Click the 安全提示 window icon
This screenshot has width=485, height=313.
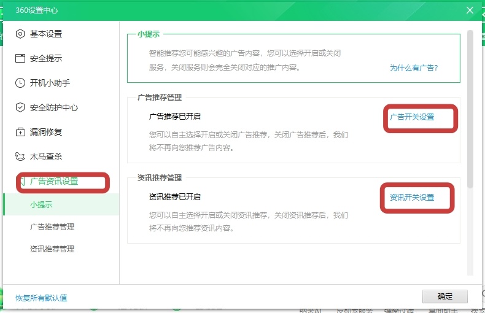point(20,58)
